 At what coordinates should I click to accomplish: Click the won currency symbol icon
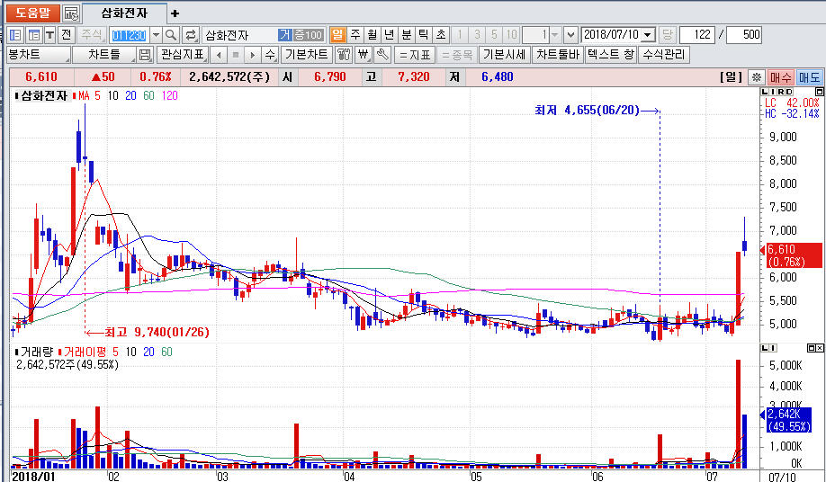[x=363, y=55]
